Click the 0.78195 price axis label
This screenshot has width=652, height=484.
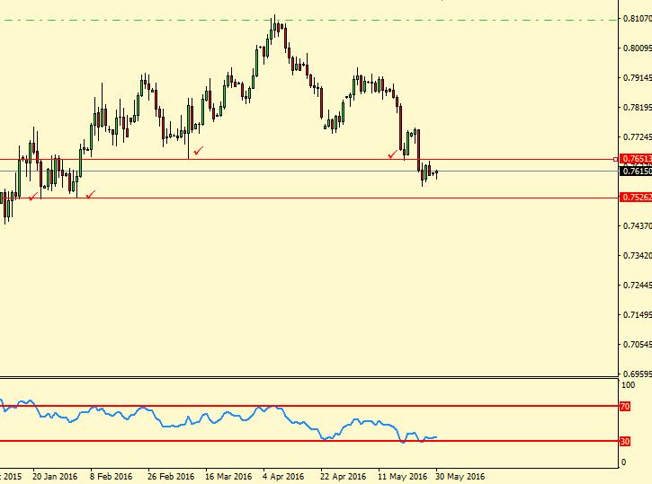point(637,108)
